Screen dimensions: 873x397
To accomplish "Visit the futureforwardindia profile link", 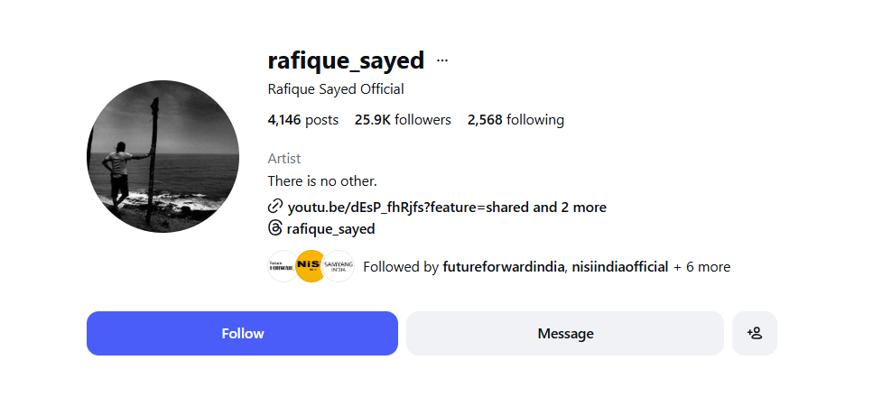I will click(504, 267).
